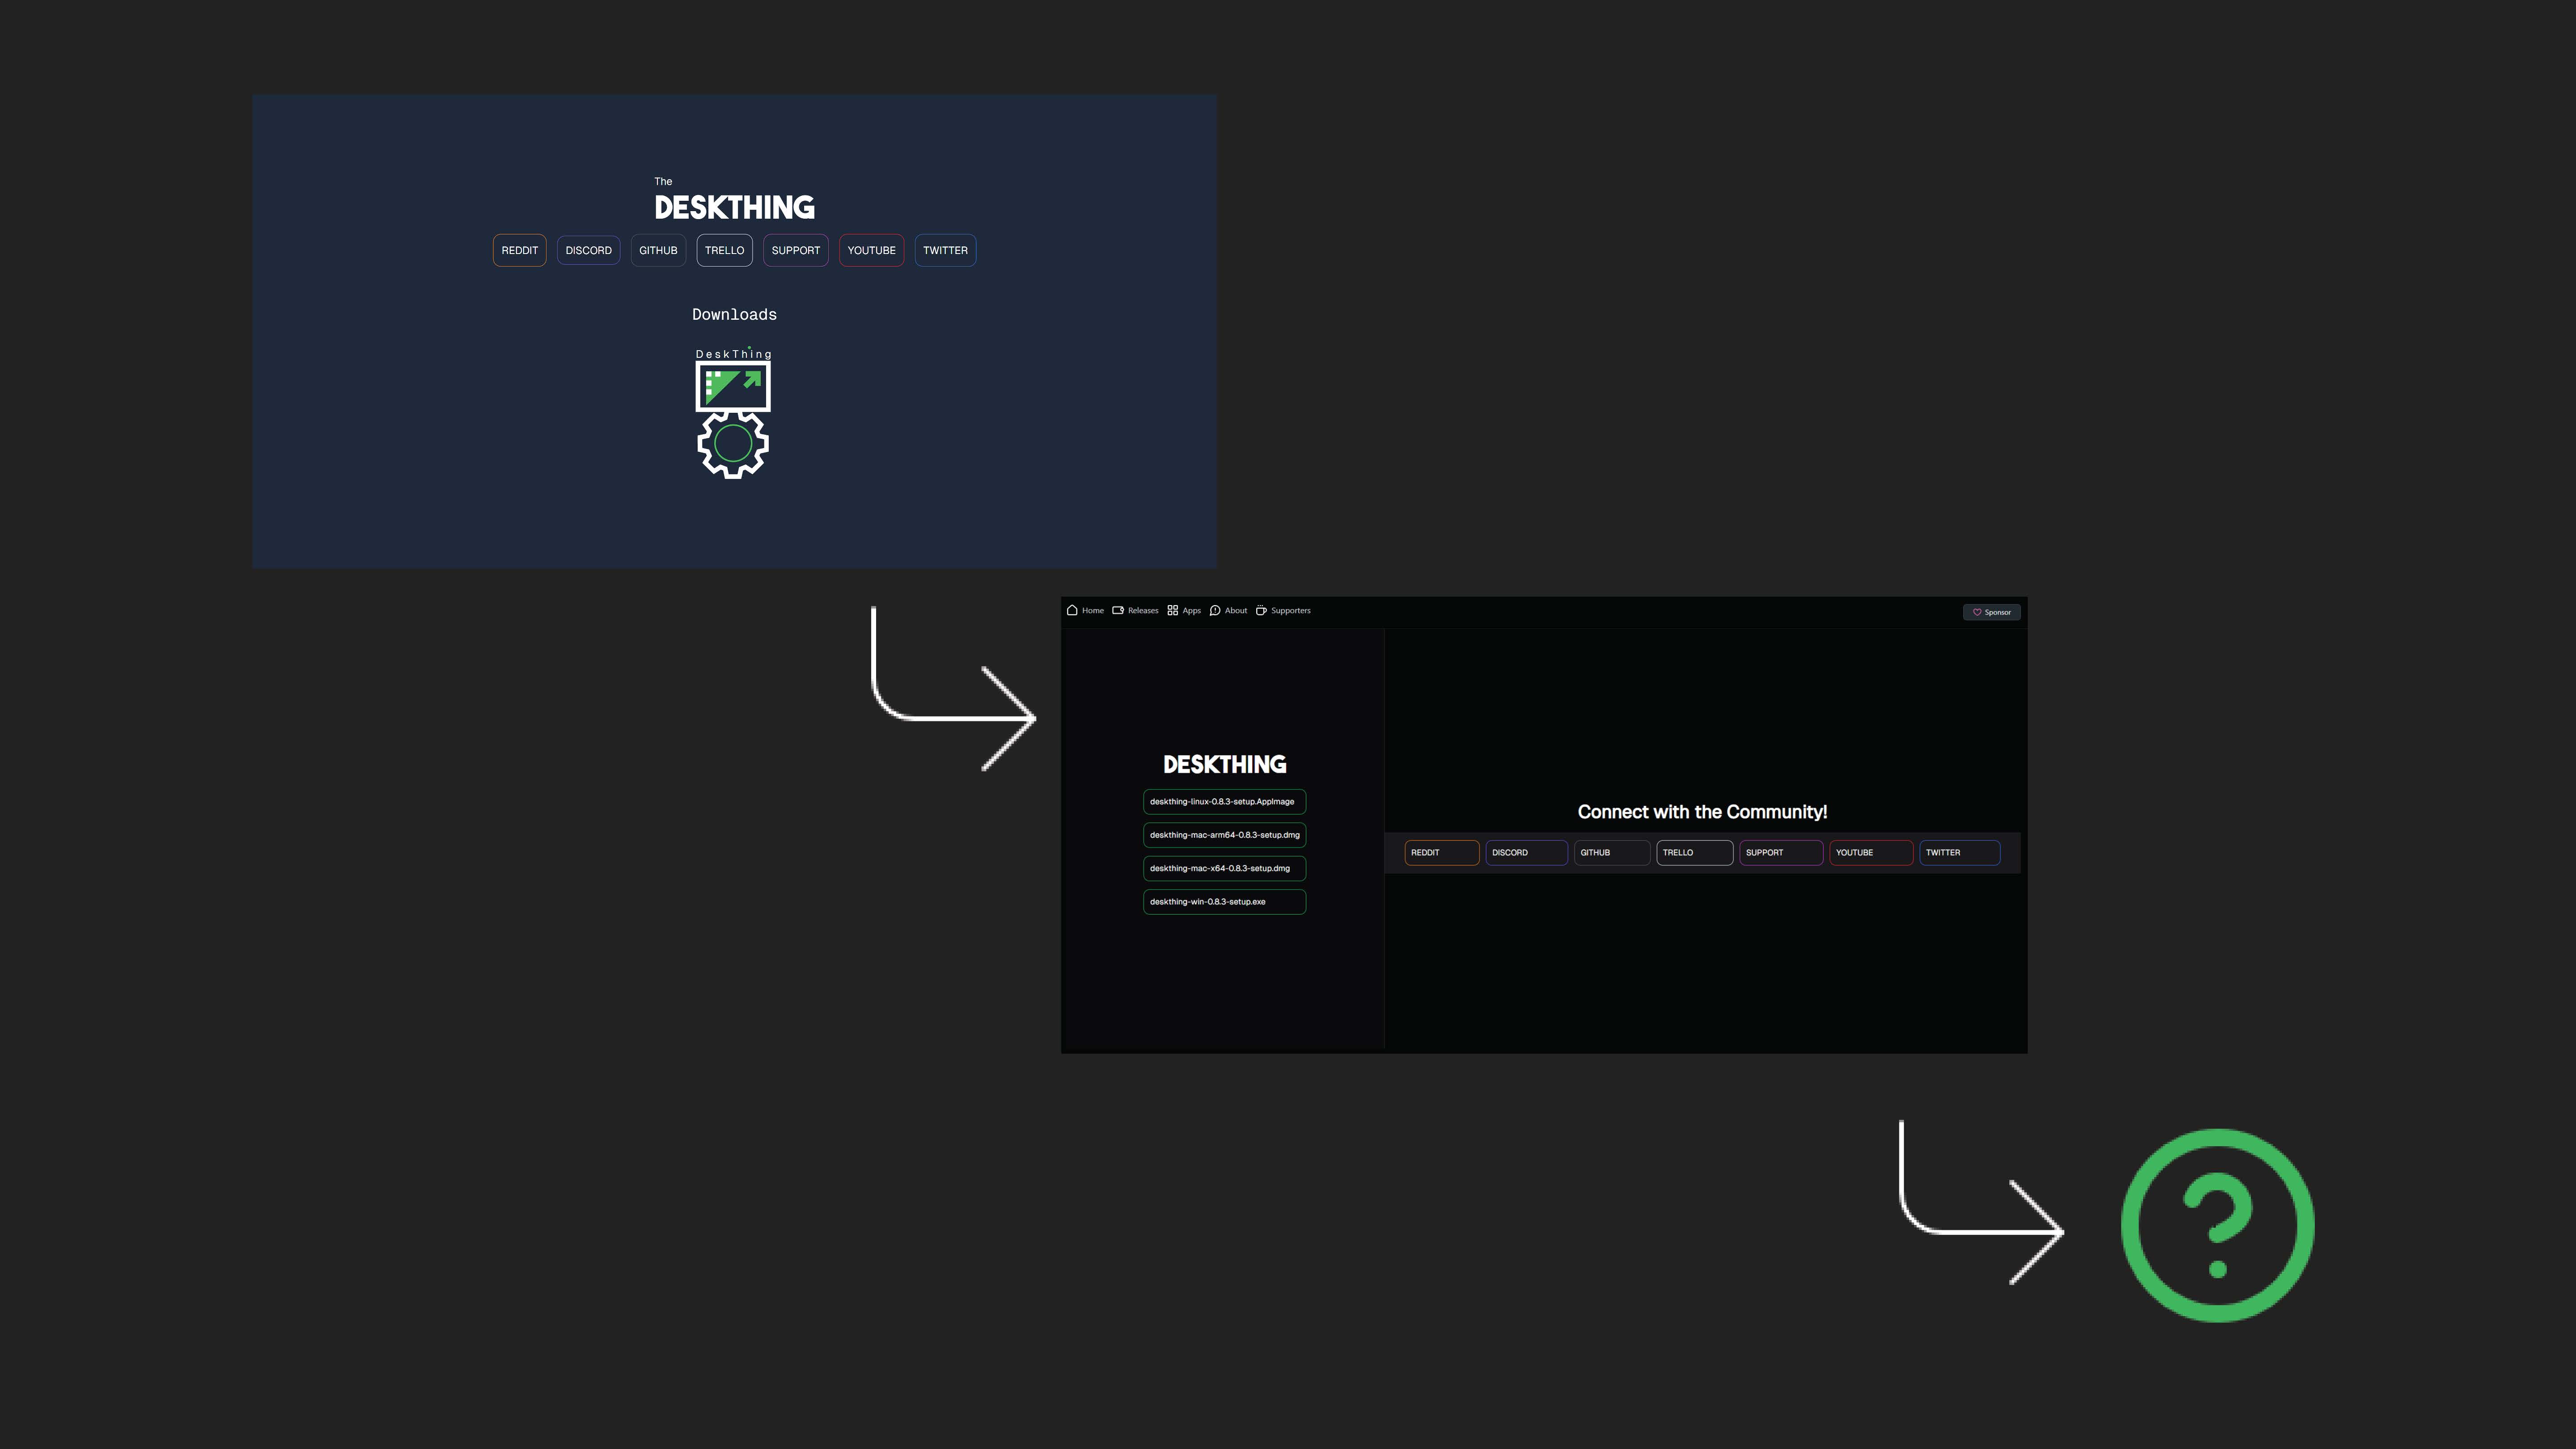Click the pink heart Sponsor icon
2576x1449 pixels.
pyautogui.click(x=1977, y=612)
